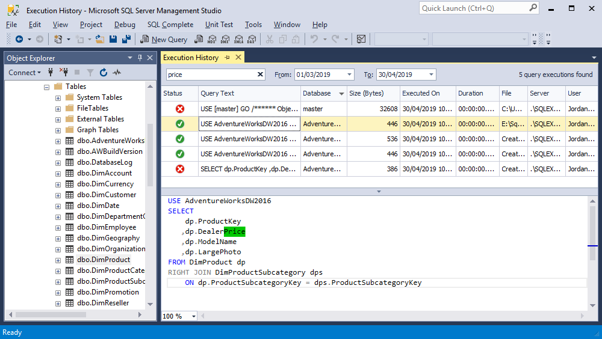Sort by the Size (Bytes) column header

click(373, 93)
